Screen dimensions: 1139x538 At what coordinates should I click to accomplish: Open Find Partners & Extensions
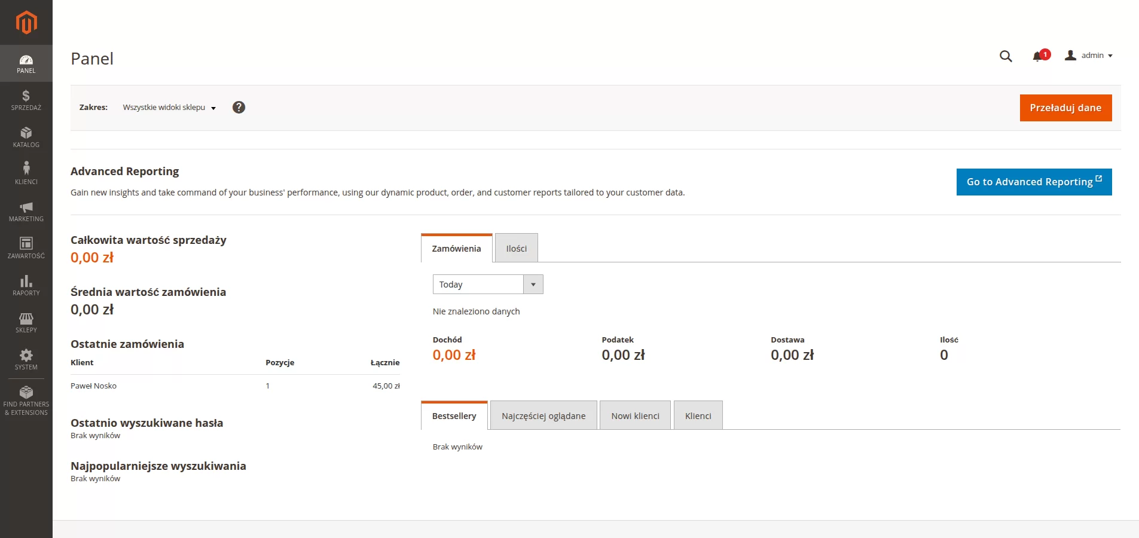tap(26, 399)
